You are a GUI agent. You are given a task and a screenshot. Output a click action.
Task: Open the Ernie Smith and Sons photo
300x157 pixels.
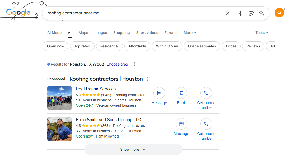pyautogui.click(x=59, y=129)
